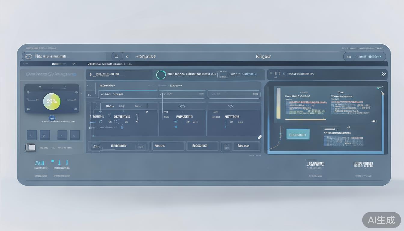Click the light-blue button in the preview panel

298,135
